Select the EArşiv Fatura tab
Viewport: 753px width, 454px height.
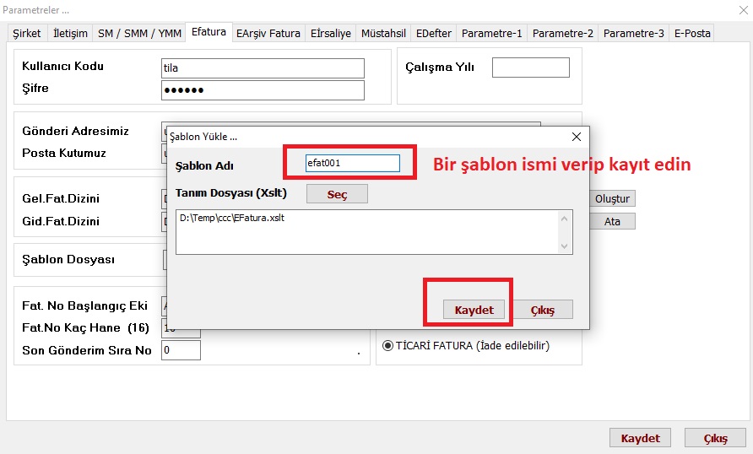point(268,34)
